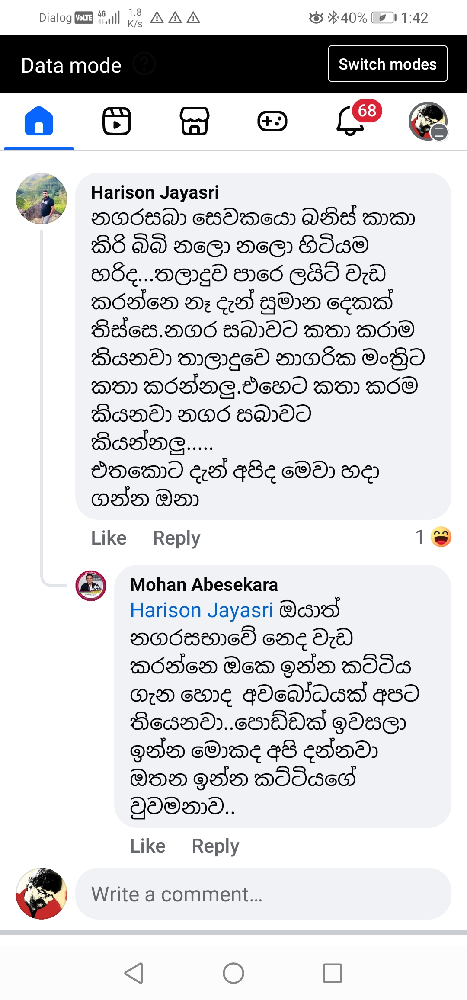This screenshot has width=467, height=1000.
Task: Tap the blue Harison Jayasri mention link
Action: click(x=202, y=610)
